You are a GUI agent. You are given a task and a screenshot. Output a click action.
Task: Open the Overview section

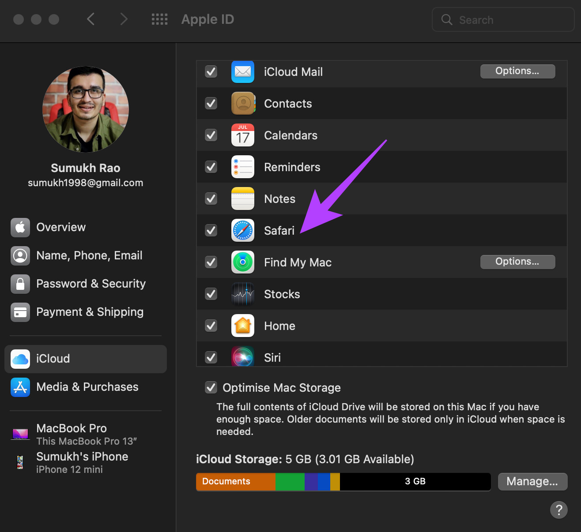pos(86,228)
